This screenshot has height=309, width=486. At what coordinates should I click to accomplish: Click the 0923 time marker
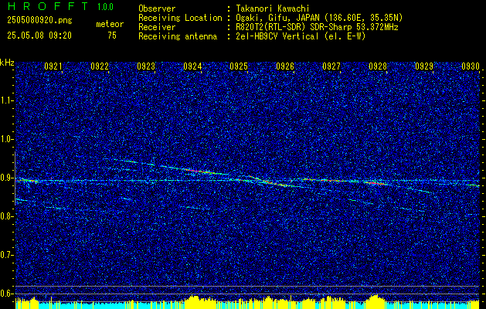point(146,66)
